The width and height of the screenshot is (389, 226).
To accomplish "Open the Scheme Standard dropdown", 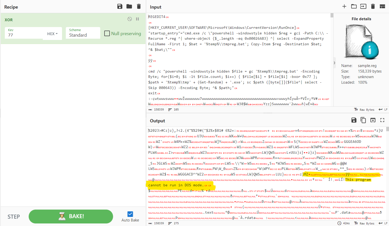I will (x=83, y=33).
